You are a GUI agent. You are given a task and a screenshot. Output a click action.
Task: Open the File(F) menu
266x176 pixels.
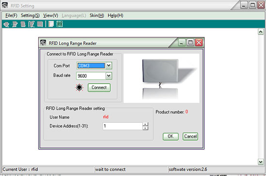click(x=11, y=15)
